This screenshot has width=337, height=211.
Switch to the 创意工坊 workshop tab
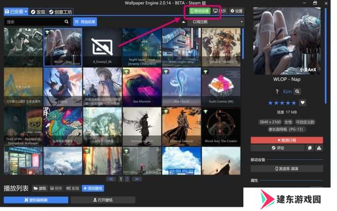(x=60, y=12)
